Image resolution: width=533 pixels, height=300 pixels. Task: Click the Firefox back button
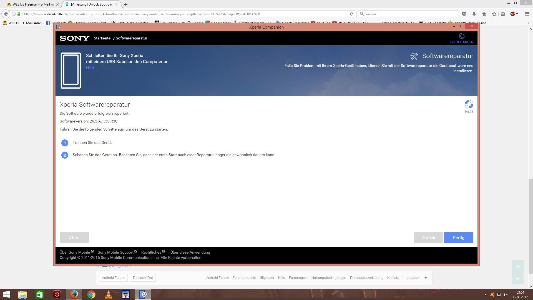6,14
